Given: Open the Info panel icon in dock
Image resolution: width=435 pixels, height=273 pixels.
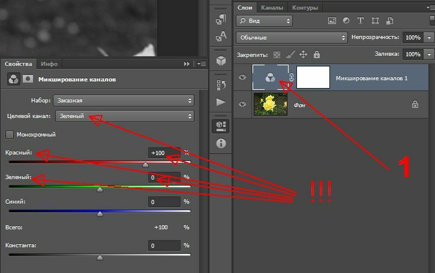Looking at the screenshot, I should coord(221,144).
